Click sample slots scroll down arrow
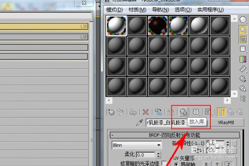 tap(234, 94)
